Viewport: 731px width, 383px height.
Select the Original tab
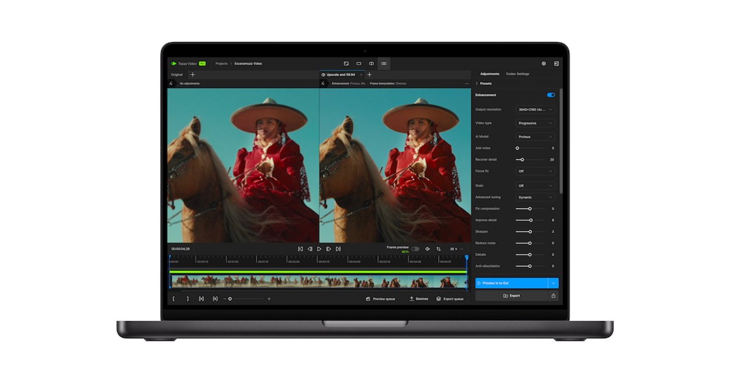click(x=177, y=74)
